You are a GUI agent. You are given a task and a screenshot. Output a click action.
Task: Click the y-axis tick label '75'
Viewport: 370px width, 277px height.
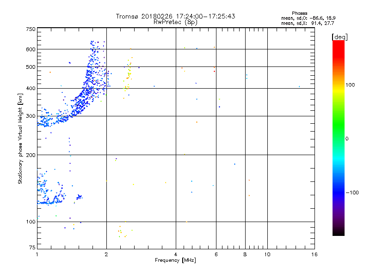pyautogui.click(x=32, y=247)
